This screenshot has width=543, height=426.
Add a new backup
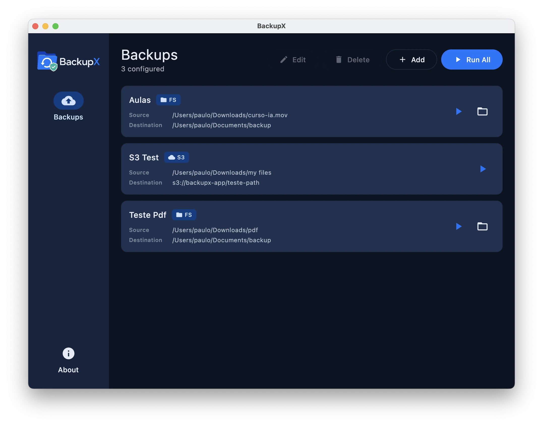point(411,60)
